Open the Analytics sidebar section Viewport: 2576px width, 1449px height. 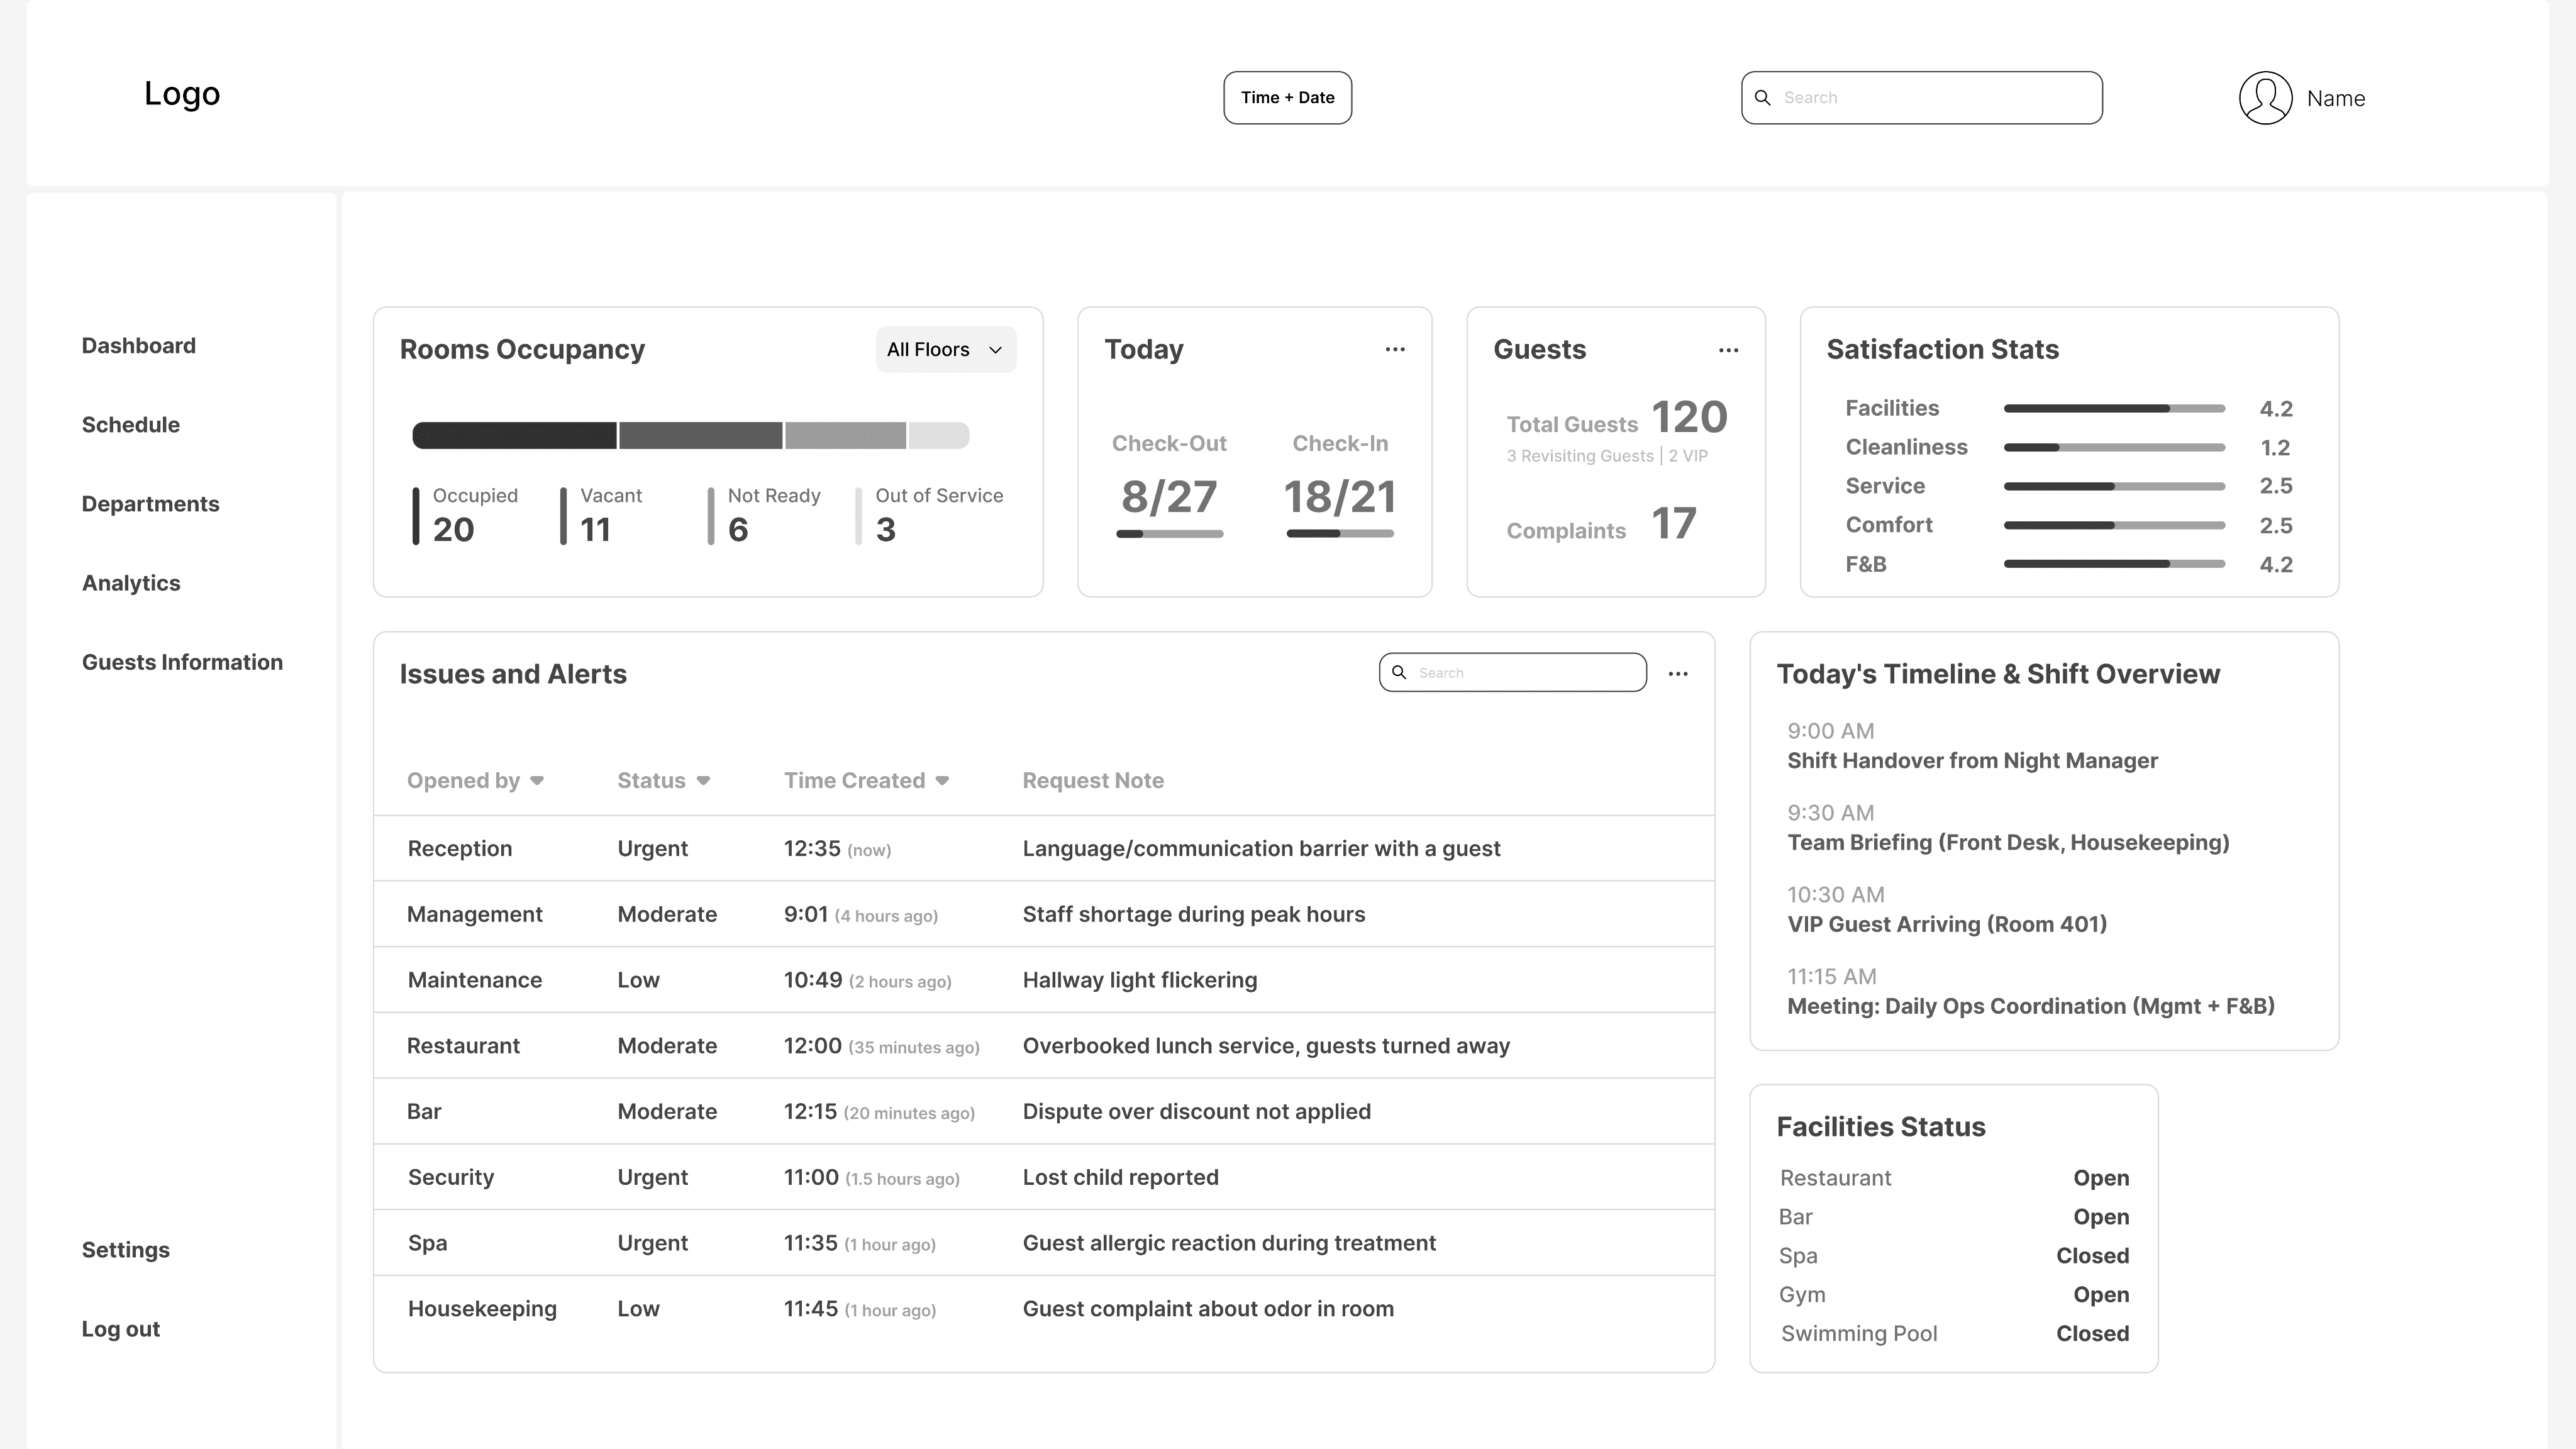pyautogui.click(x=131, y=583)
